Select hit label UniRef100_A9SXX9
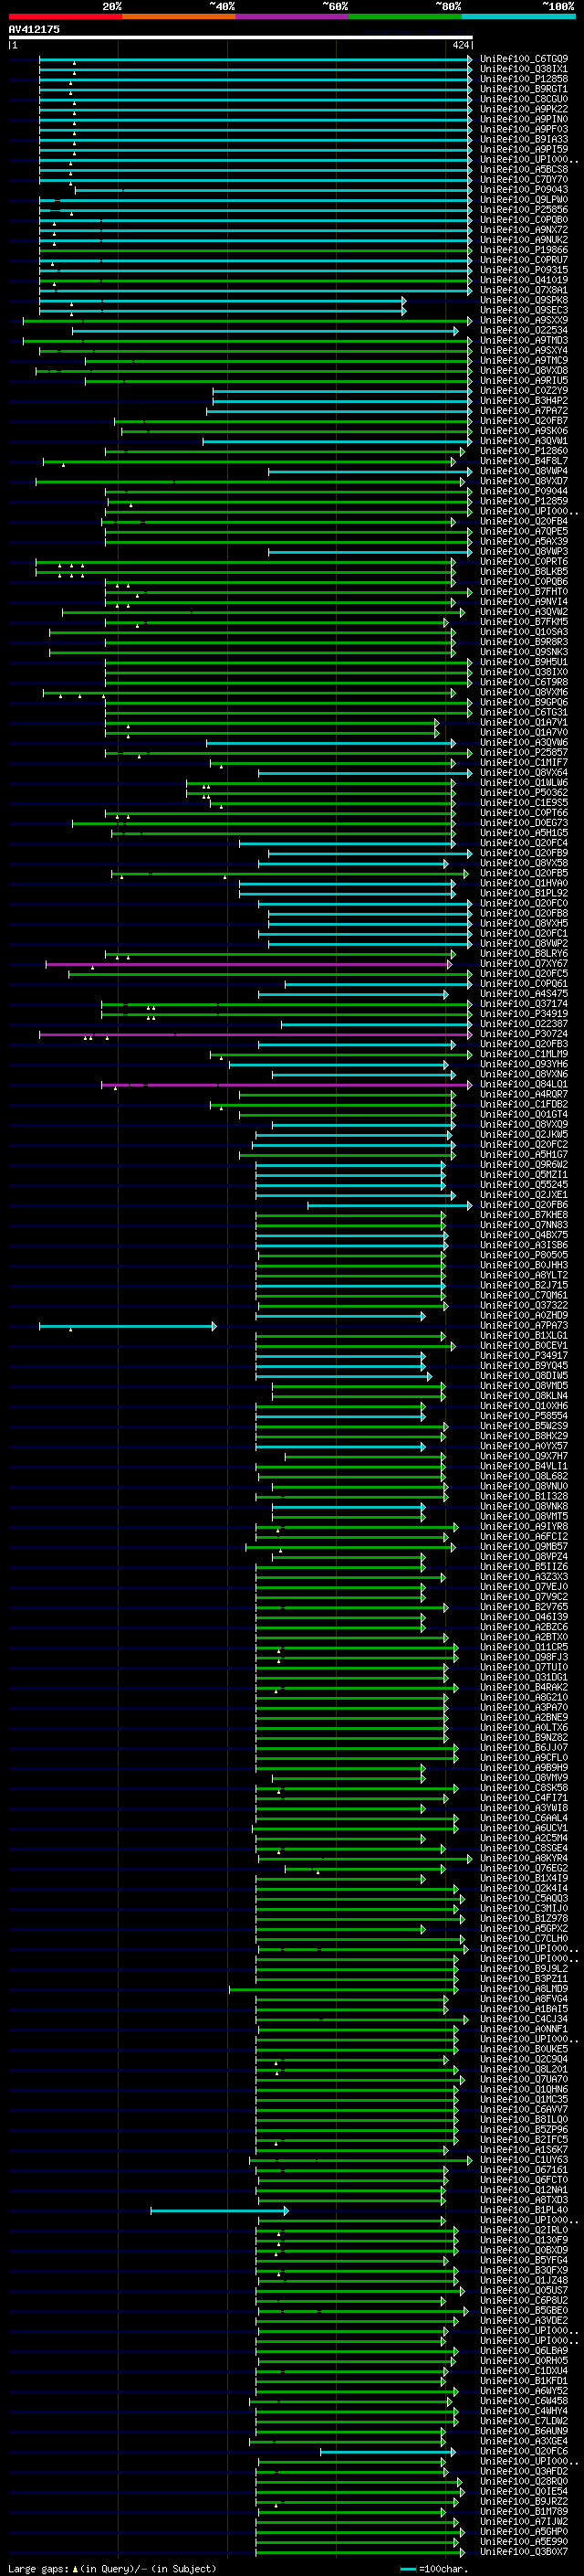Screen dimensions: 584x2576 click(524, 320)
